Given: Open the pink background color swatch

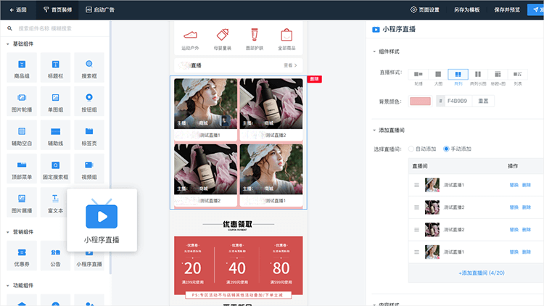Looking at the screenshot, I should click(420, 101).
